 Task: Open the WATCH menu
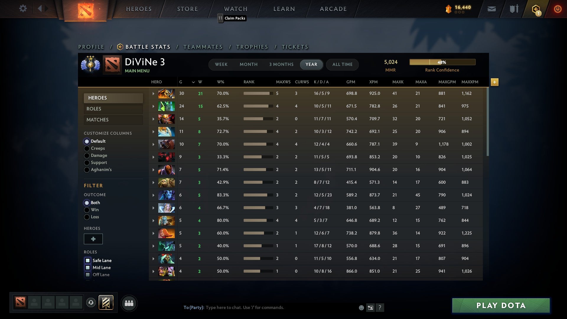[235, 9]
